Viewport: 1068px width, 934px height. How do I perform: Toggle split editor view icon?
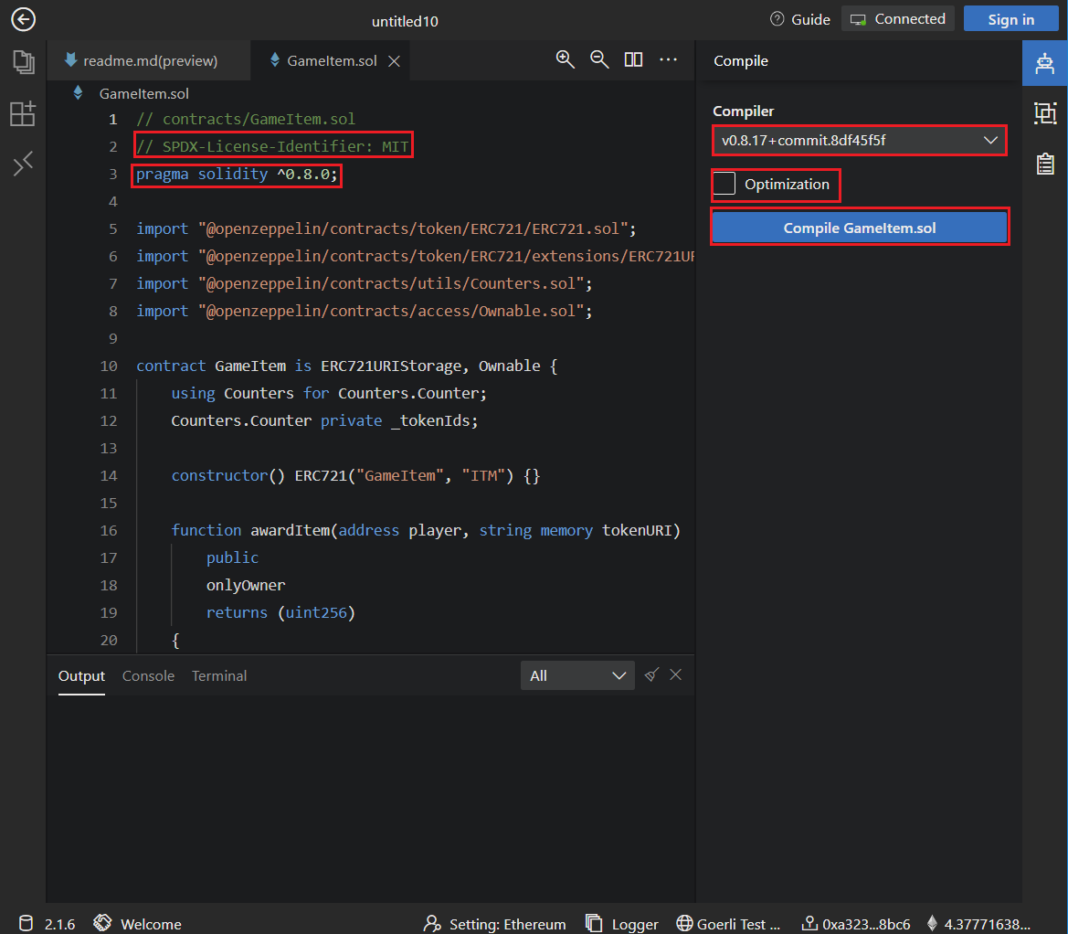(x=633, y=59)
